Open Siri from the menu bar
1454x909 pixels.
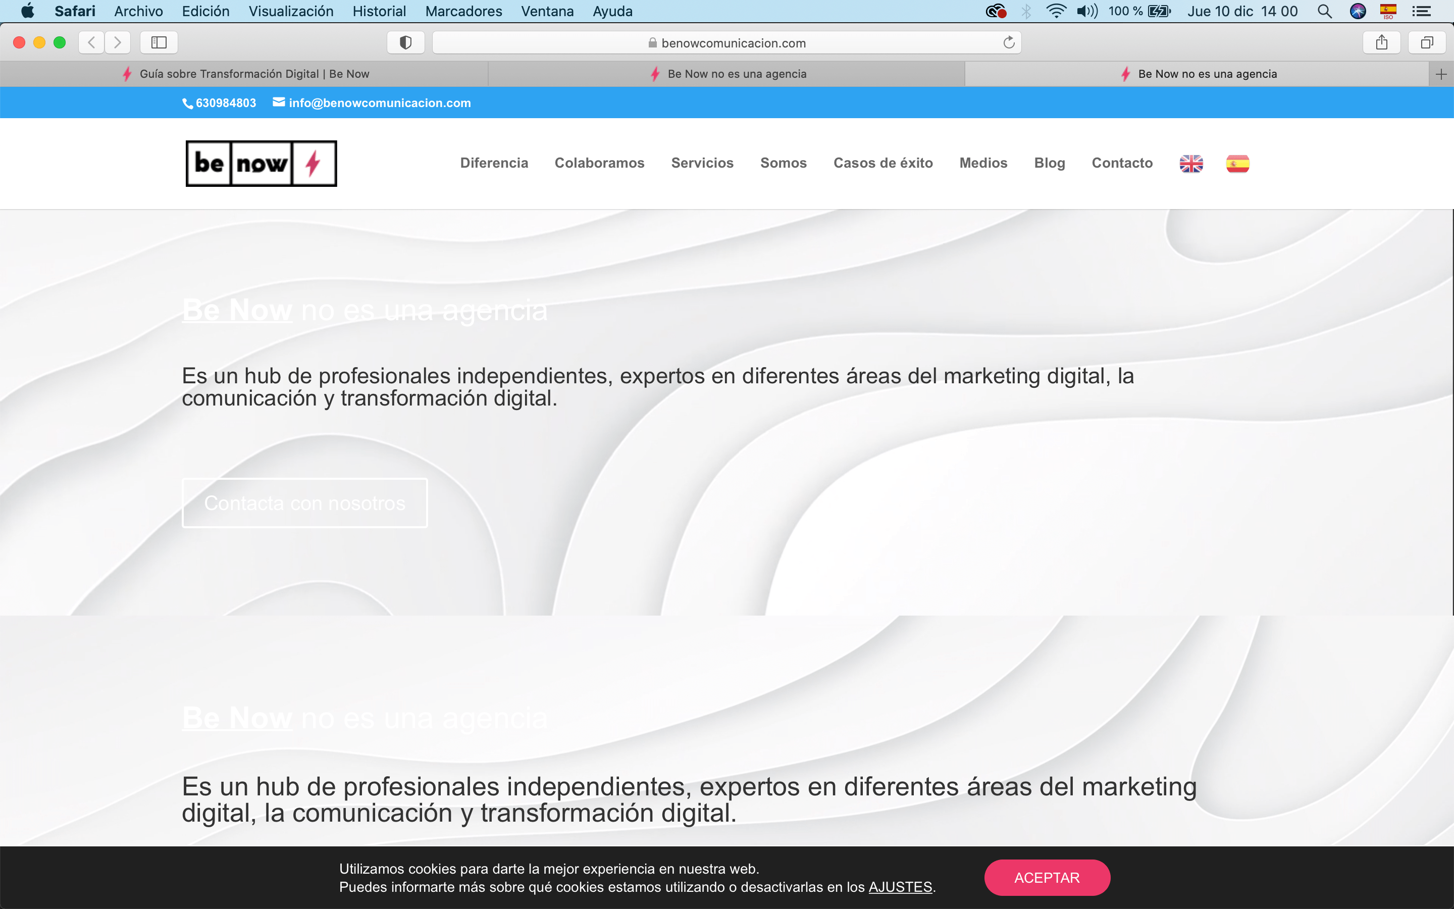(x=1358, y=11)
